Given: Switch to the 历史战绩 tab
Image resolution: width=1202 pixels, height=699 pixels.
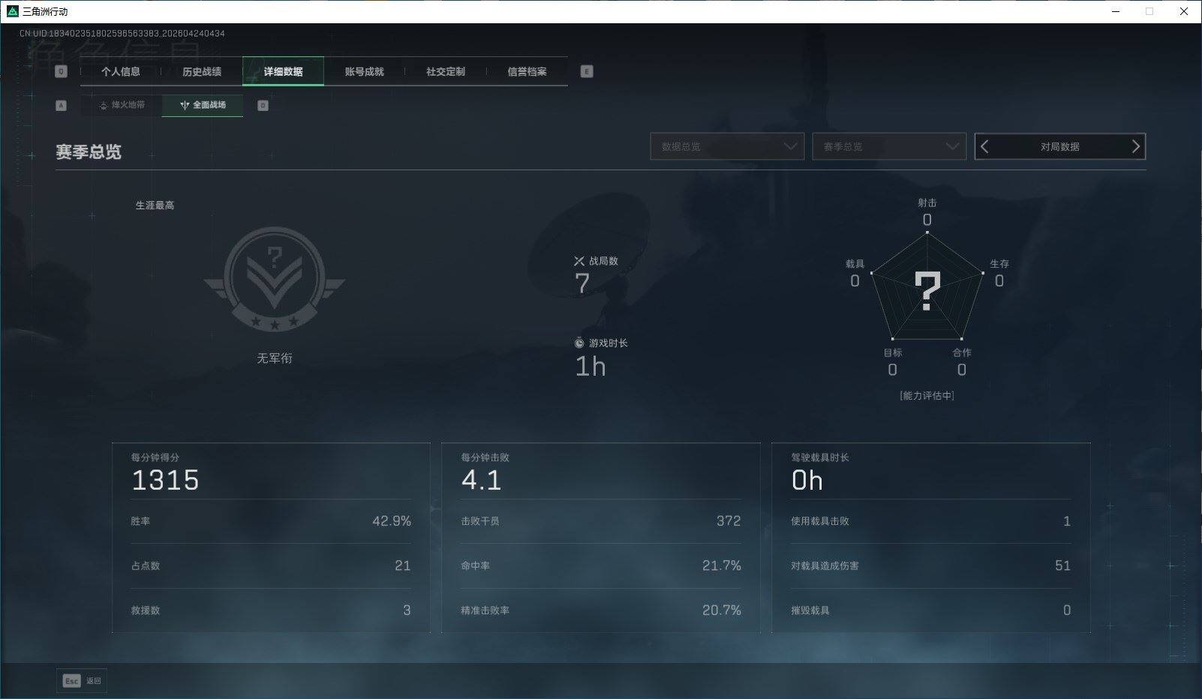Looking at the screenshot, I should 202,71.
